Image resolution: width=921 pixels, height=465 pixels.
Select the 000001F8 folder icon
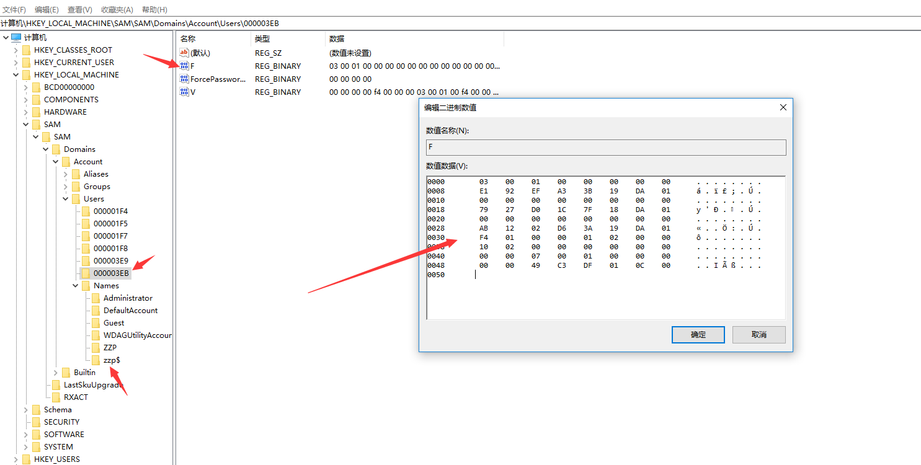pos(86,248)
